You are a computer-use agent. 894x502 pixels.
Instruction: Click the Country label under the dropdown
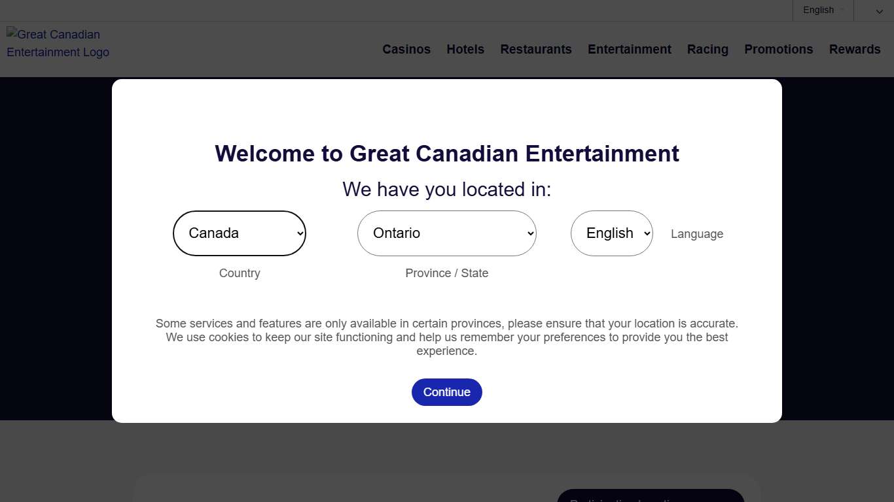(x=240, y=273)
